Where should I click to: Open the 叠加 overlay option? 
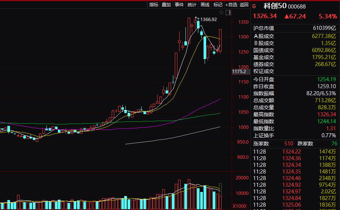tap(166, 5)
